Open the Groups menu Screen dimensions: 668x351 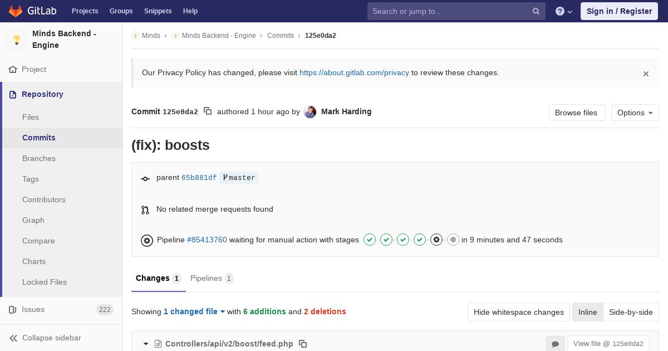[x=121, y=11]
